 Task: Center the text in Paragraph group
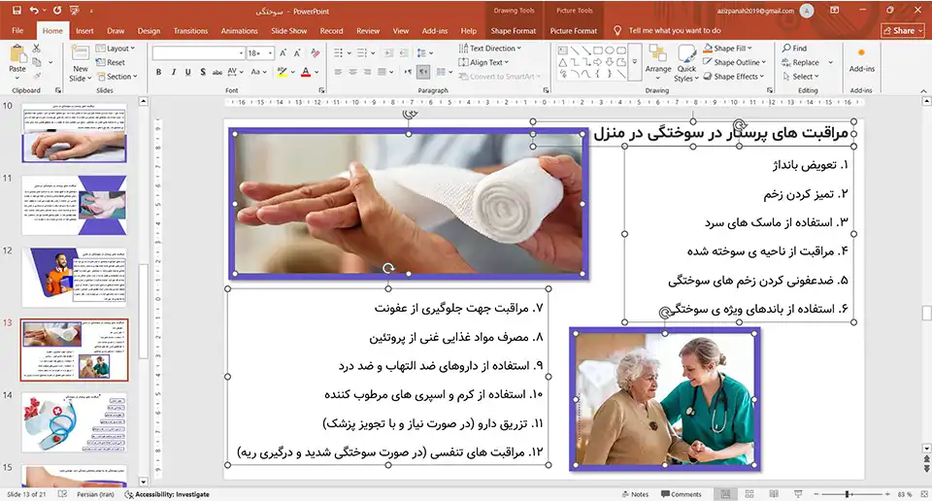click(x=353, y=72)
